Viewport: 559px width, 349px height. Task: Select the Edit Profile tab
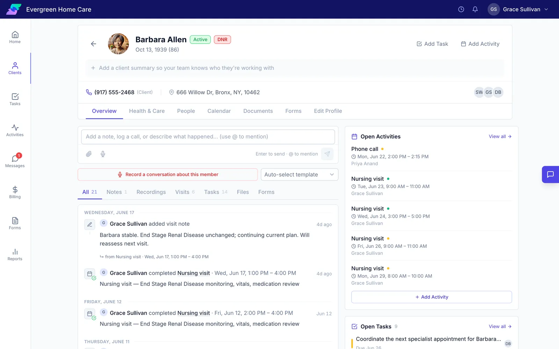(328, 111)
